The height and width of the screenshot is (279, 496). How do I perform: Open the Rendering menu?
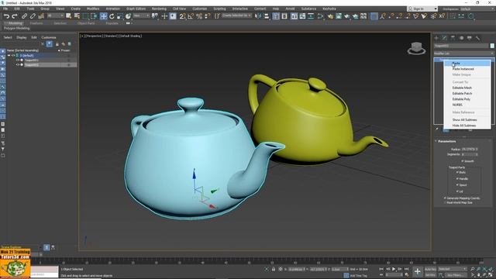159,9
